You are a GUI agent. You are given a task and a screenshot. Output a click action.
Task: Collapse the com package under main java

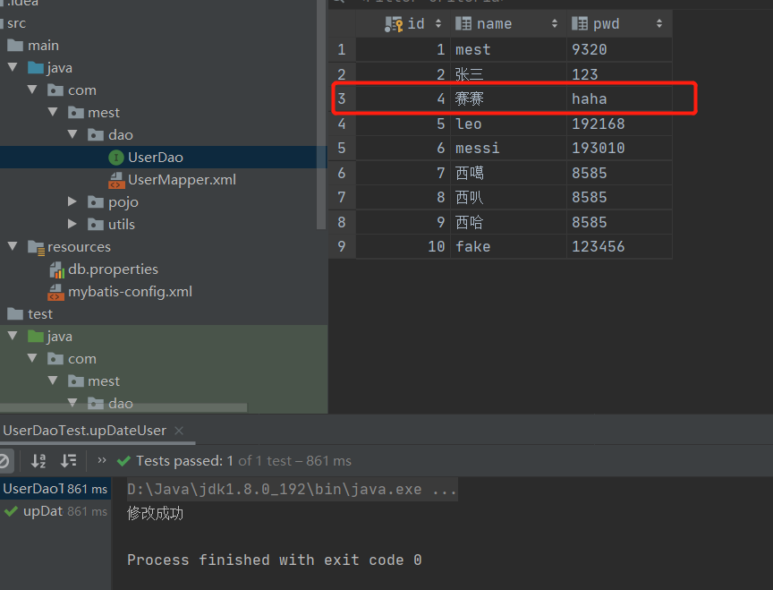[32, 90]
